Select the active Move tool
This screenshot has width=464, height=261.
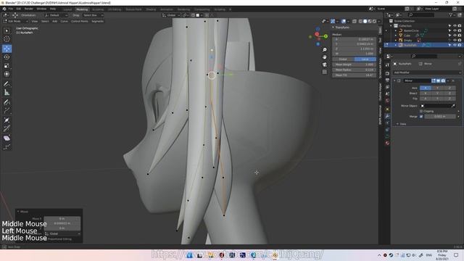(7, 49)
